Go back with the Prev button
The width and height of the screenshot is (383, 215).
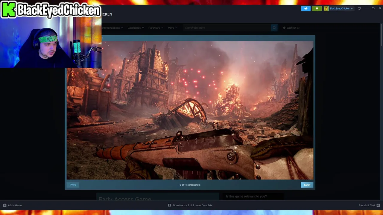[x=73, y=185]
